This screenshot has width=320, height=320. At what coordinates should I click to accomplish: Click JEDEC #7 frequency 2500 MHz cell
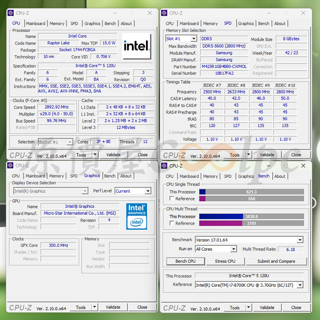click(x=212, y=92)
